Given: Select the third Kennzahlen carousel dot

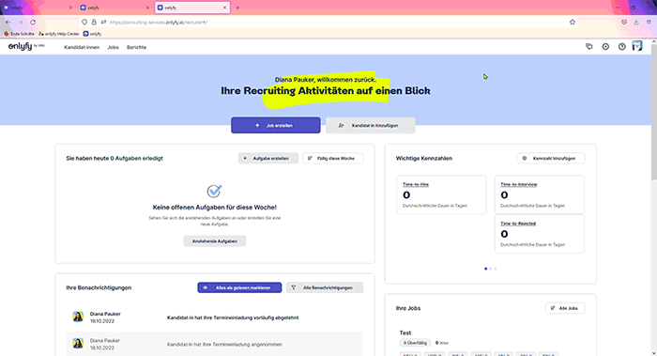Looking at the screenshot, I should pyautogui.click(x=496, y=269).
